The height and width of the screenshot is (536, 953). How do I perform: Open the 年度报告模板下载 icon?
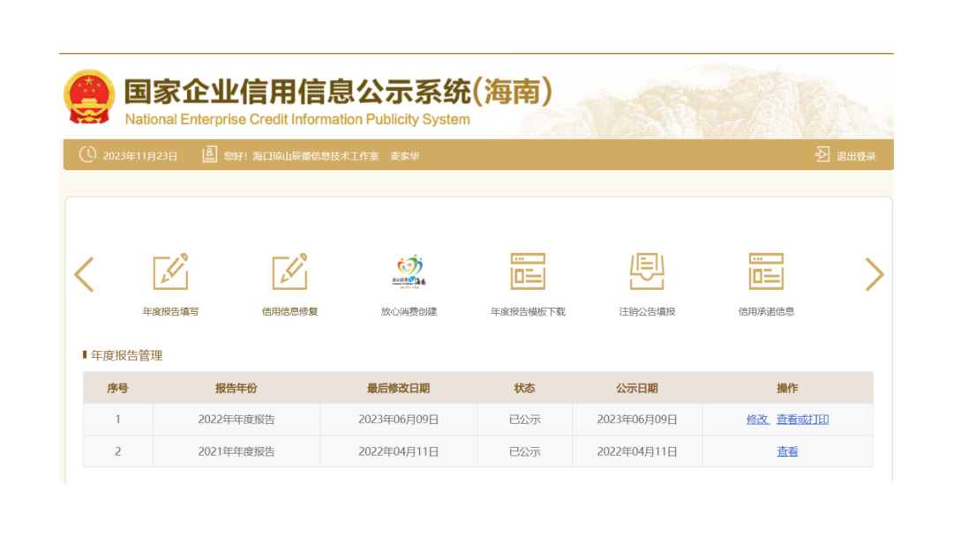528,272
